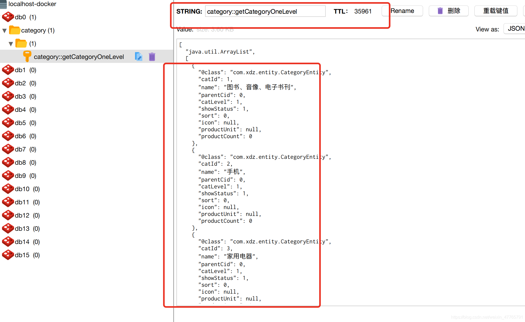525x322 pixels.
Task: Select db0 (1) label in tree
Action: 25,17
